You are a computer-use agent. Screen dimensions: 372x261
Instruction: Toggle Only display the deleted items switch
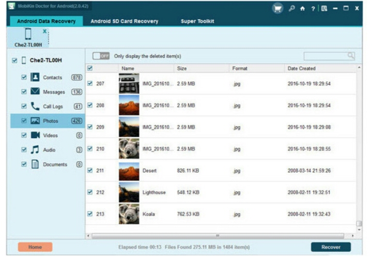[x=101, y=56]
